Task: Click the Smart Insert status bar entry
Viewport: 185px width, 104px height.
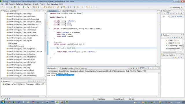Action: point(119,99)
